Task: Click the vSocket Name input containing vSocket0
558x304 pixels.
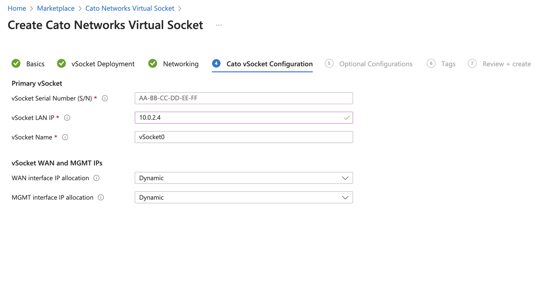Action: coord(244,137)
